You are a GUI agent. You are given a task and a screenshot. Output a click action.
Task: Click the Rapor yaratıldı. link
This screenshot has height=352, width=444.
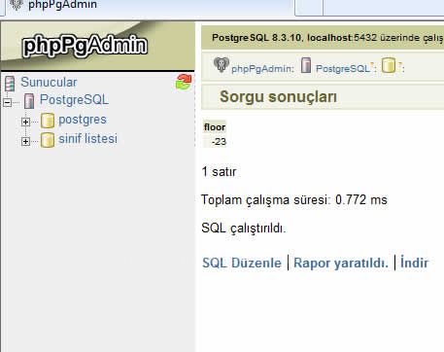341,263
